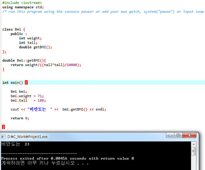Click the 'return weight/((tall*tall)/10000);' line
205x170 pixels.
[x=46, y=65]
